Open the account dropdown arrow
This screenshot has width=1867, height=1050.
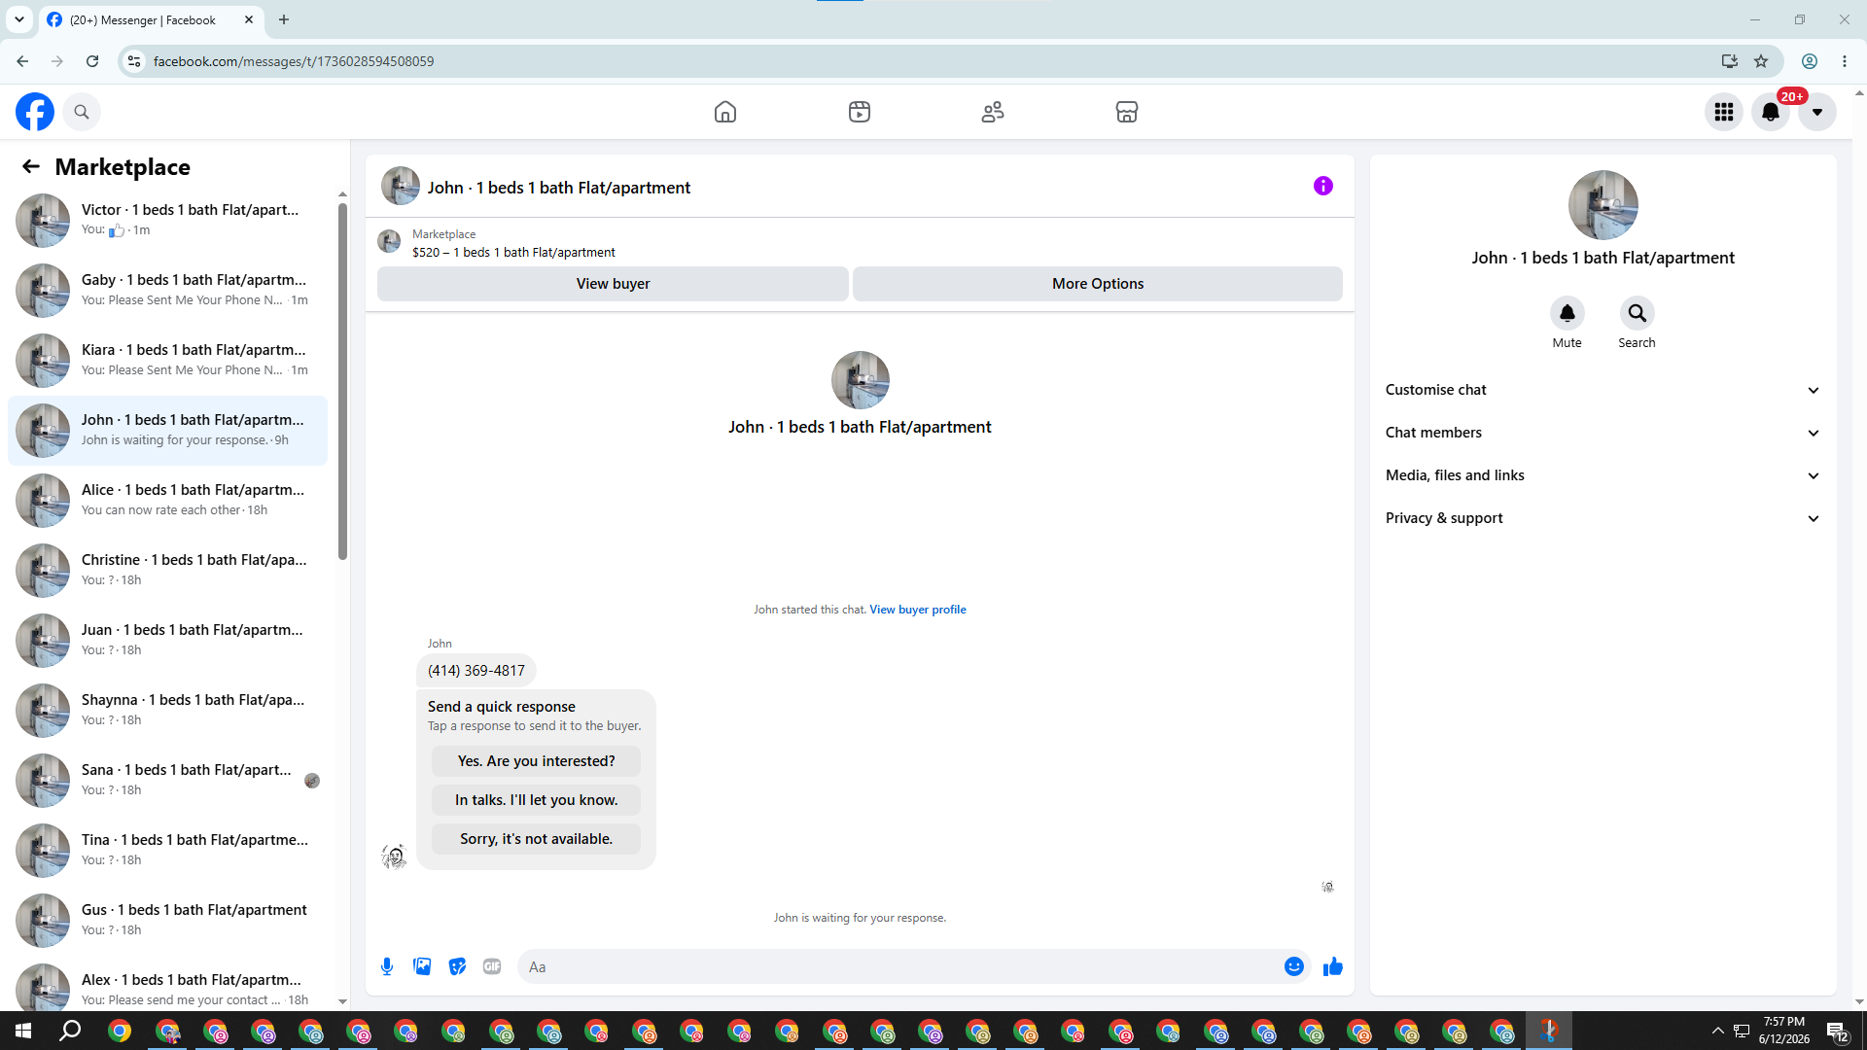[1817, 112]
